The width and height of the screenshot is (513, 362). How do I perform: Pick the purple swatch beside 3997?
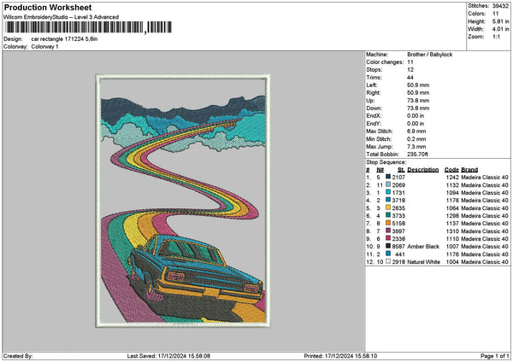click(x=388, y=231)
